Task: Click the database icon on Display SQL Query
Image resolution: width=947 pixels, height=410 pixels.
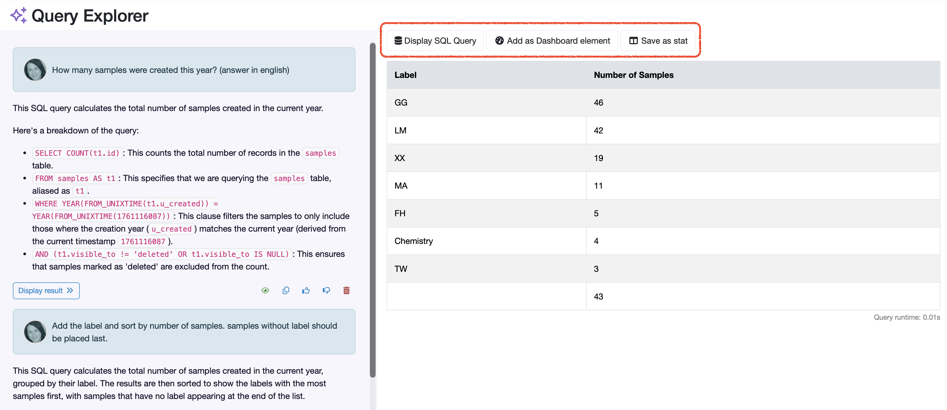Action: pos(398,41)
